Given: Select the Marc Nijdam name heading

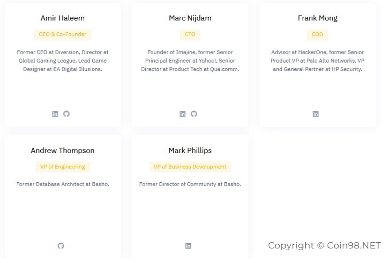Looking at the screenshot, I should pos(190,18).
